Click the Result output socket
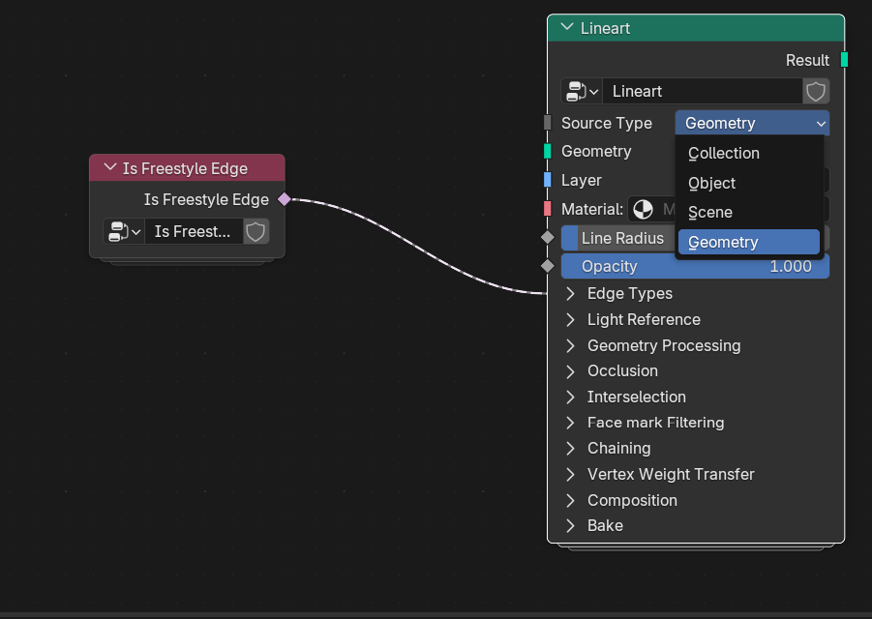The height and width of the screenshot is (619, 872). (844, 59)
